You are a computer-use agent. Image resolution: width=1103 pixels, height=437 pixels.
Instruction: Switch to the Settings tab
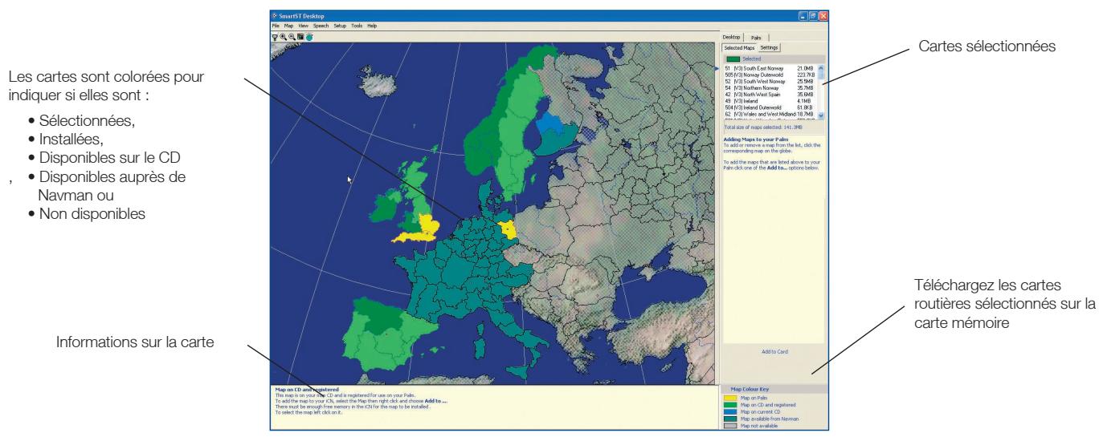pyautogui.click(x=769, y=48)
